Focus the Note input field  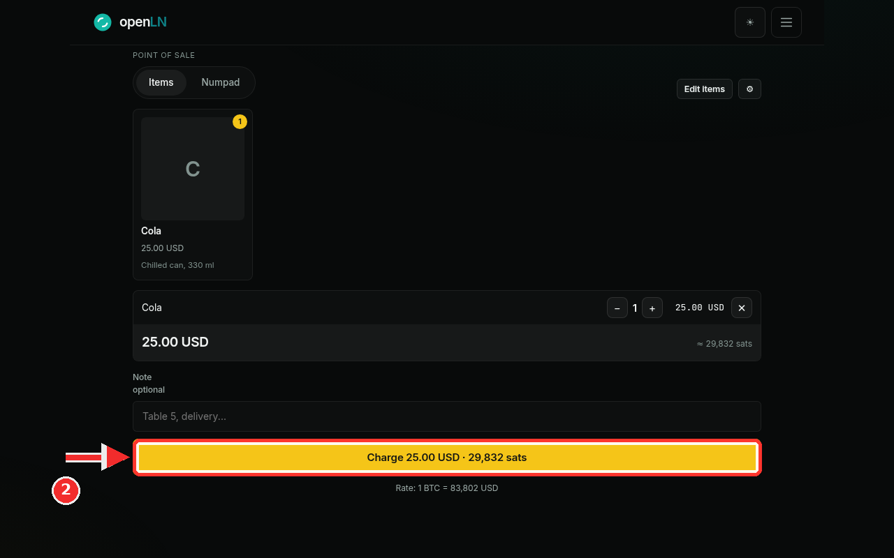[447, 416]
